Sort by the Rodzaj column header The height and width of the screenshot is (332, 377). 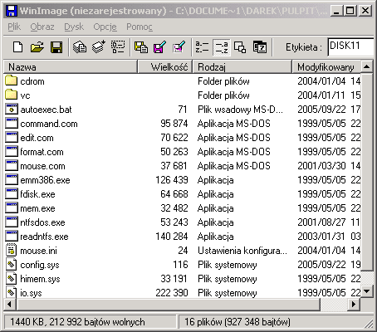242,67
